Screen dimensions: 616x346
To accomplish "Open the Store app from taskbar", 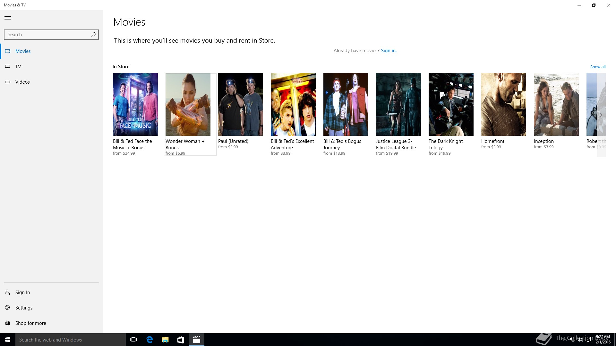I will (181, 340).
